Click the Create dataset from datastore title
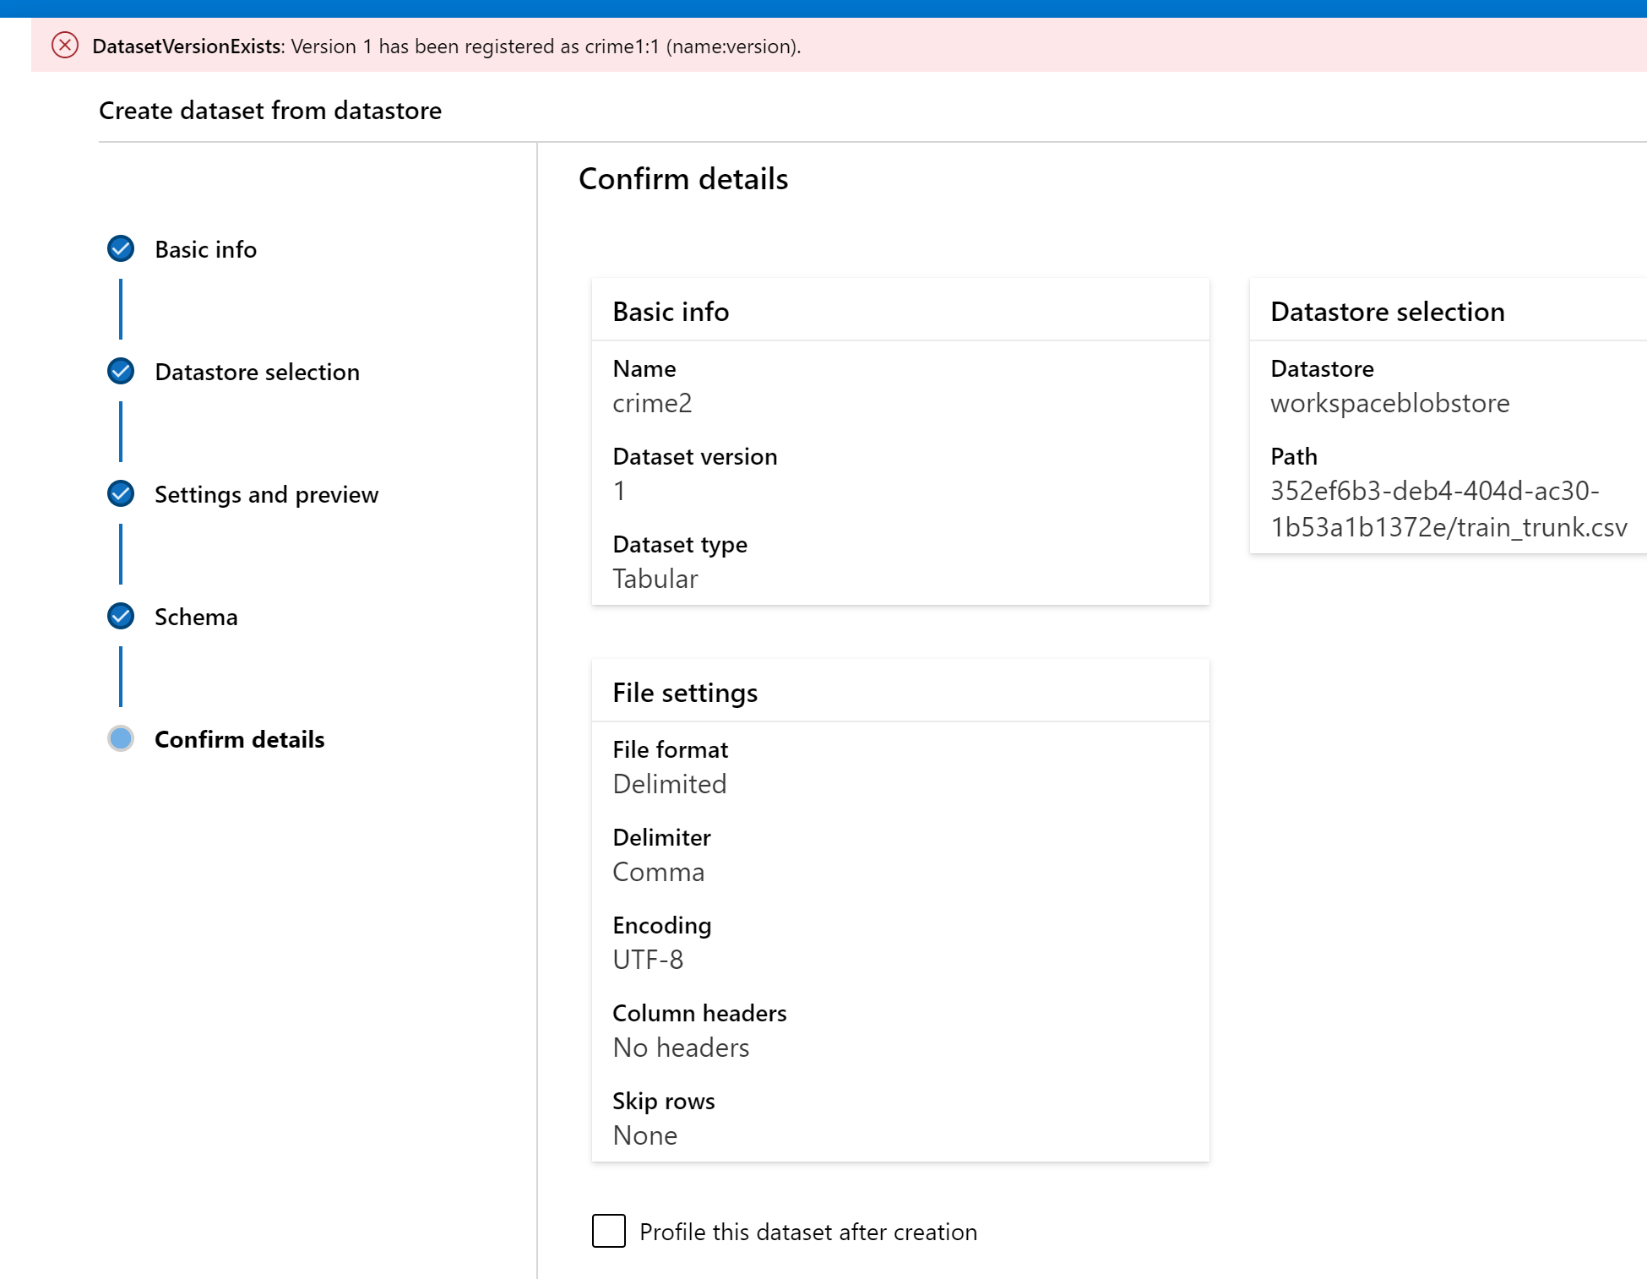The width and height of the screenshot is (1647, 1279). click(269, 111)
